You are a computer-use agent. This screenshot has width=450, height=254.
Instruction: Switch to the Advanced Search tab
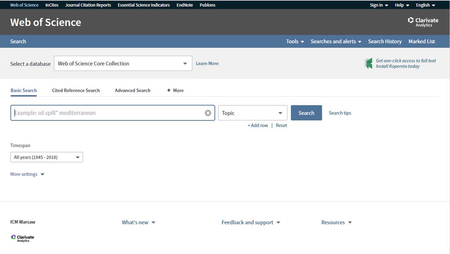tap(133, 91)
